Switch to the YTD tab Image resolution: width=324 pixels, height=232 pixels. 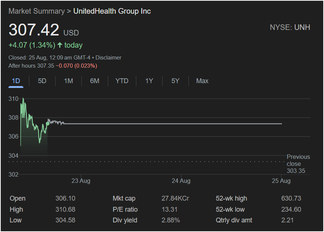122,81
